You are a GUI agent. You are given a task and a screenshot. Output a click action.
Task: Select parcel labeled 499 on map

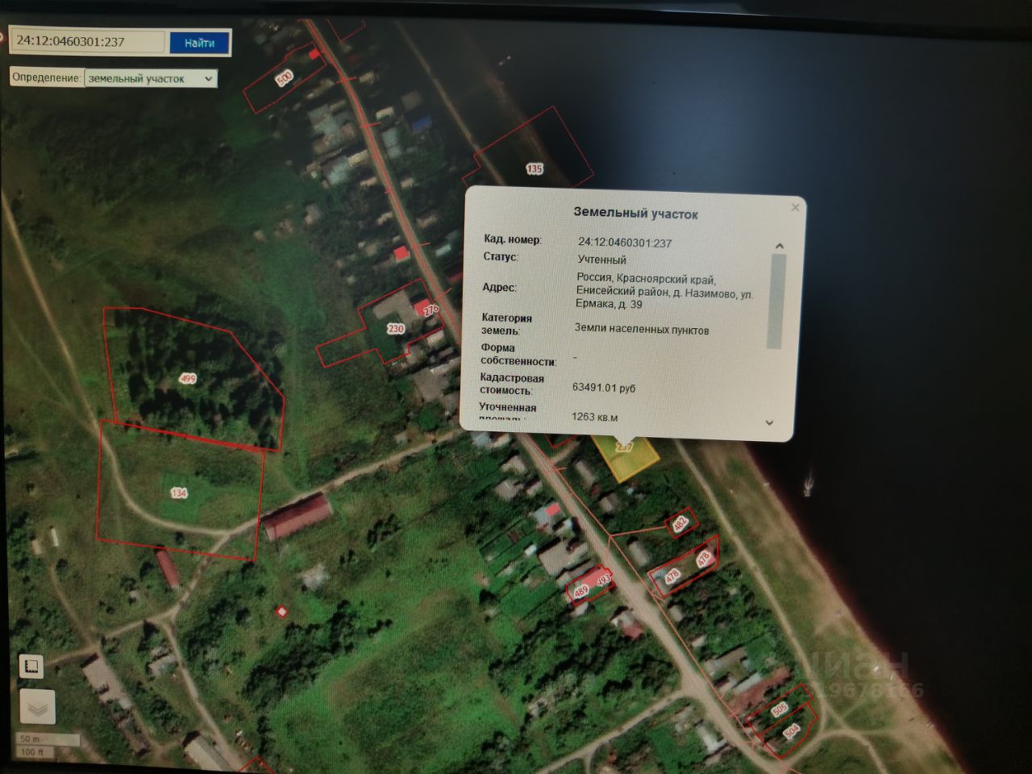[x=188, y=379]
